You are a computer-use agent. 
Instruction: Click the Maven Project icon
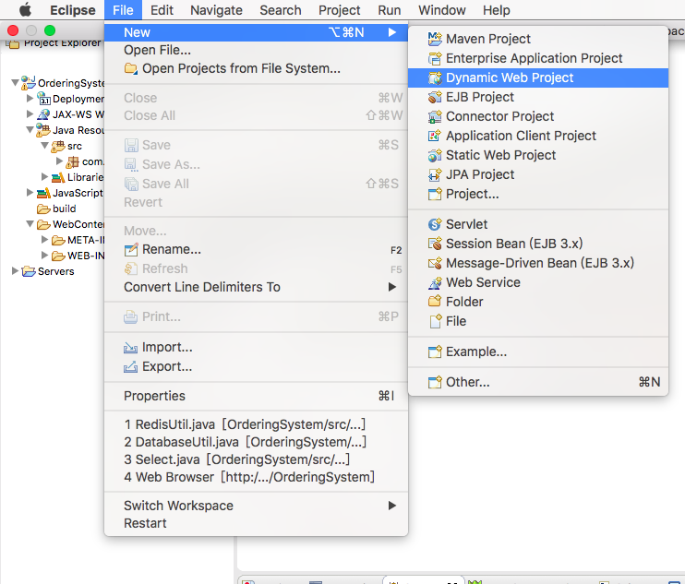click(435, 39)
